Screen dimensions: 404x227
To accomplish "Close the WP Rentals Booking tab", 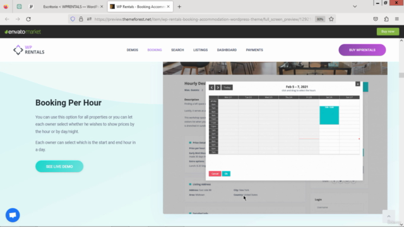I will 169,7.
